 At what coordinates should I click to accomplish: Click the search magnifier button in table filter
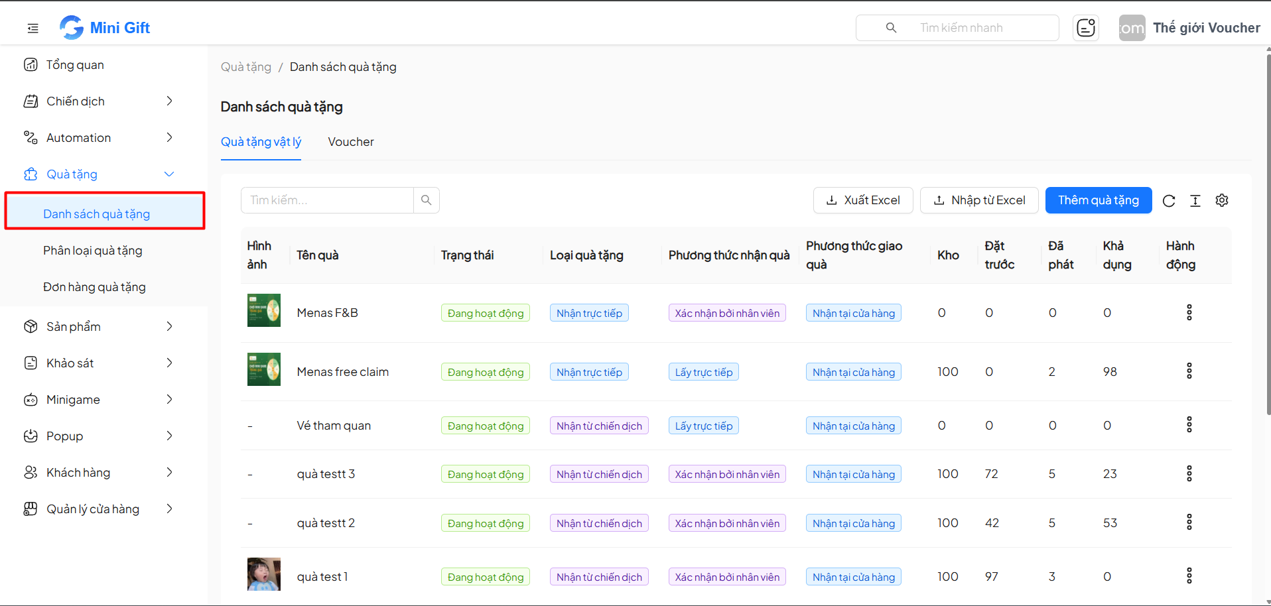427,200
